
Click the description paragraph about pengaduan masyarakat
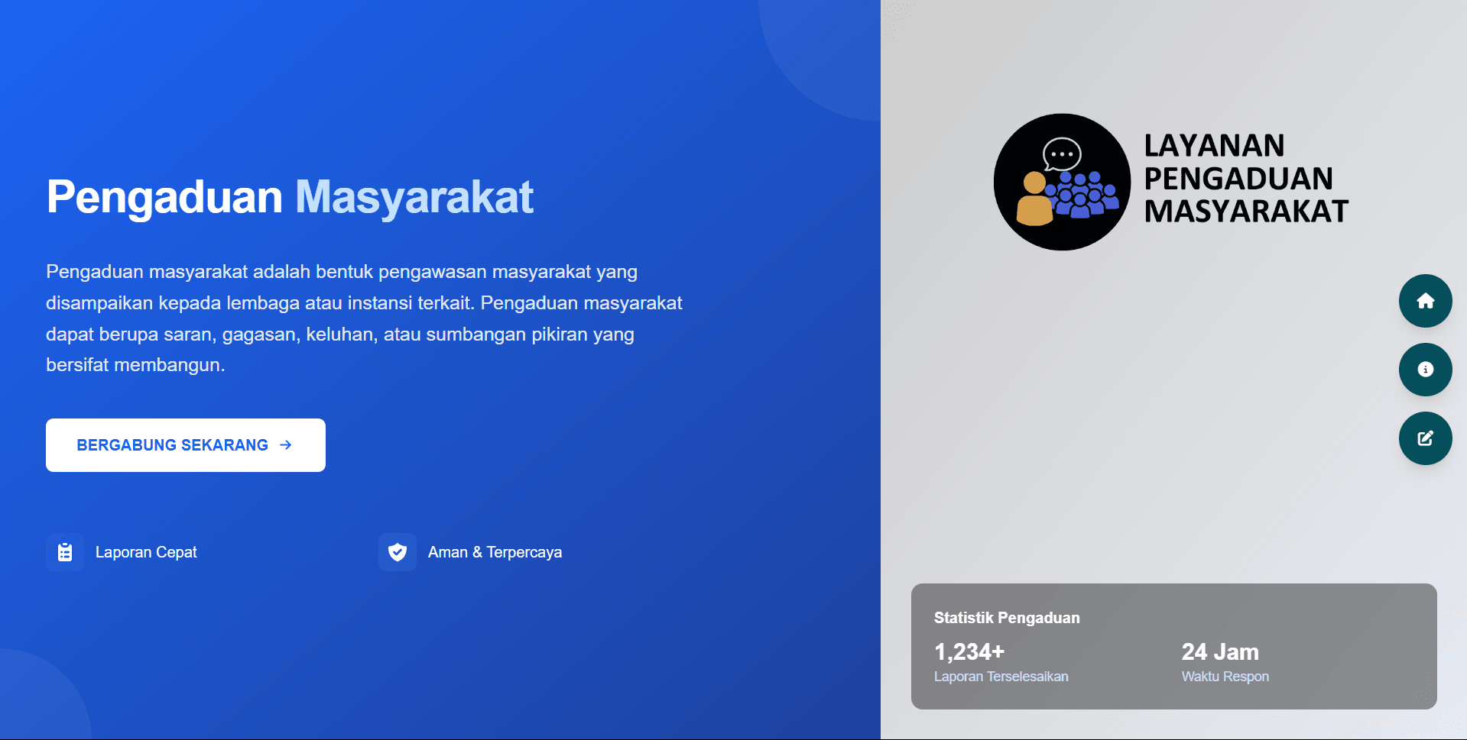(364, 318)
